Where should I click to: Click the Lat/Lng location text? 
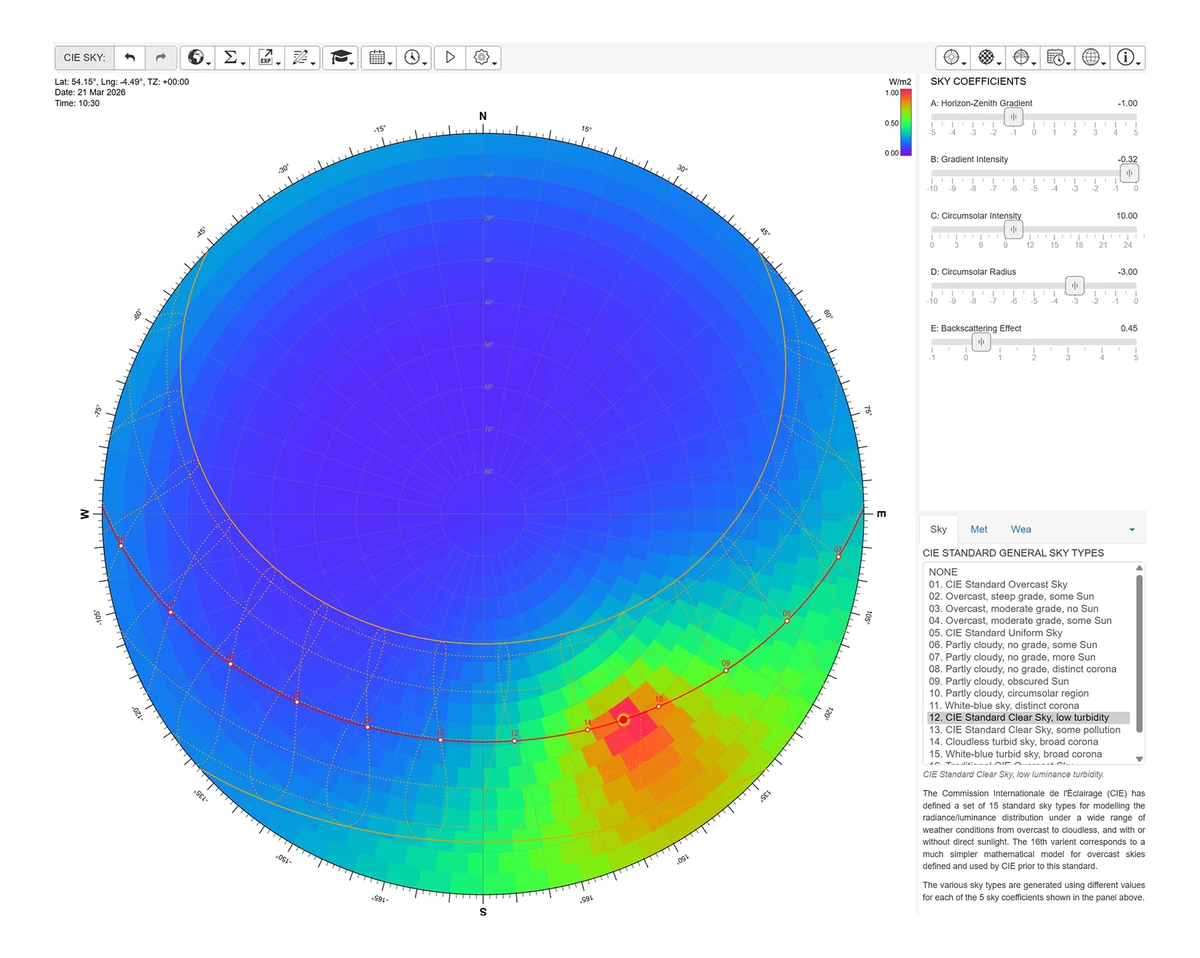122,82
